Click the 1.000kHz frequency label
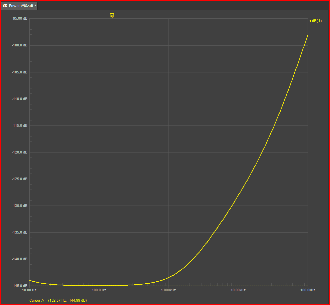Image resolution: width=330 pixels, height=305 pixels. point(169,290)
